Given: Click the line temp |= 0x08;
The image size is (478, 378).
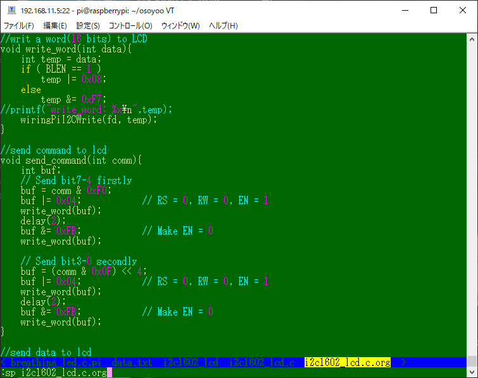Looking at the screenshot, I should 73,80.
